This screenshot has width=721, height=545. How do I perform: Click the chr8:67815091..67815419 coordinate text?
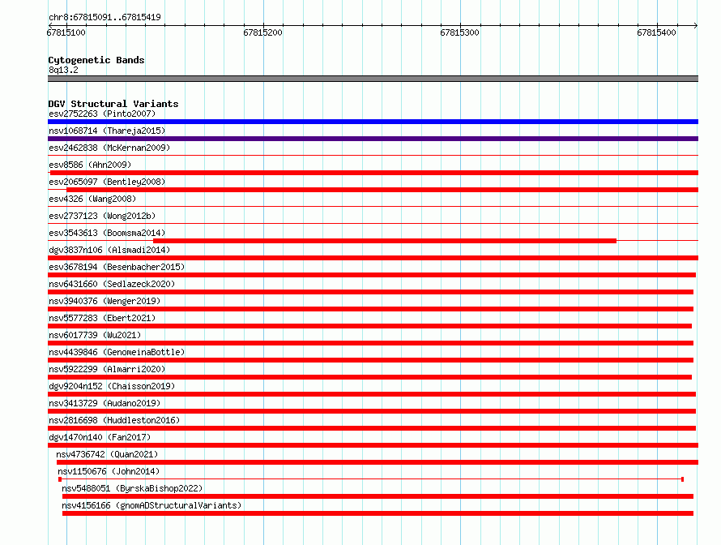(x=105, y=17)
